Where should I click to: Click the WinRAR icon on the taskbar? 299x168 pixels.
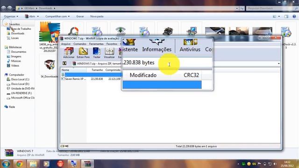pos(87,164)
